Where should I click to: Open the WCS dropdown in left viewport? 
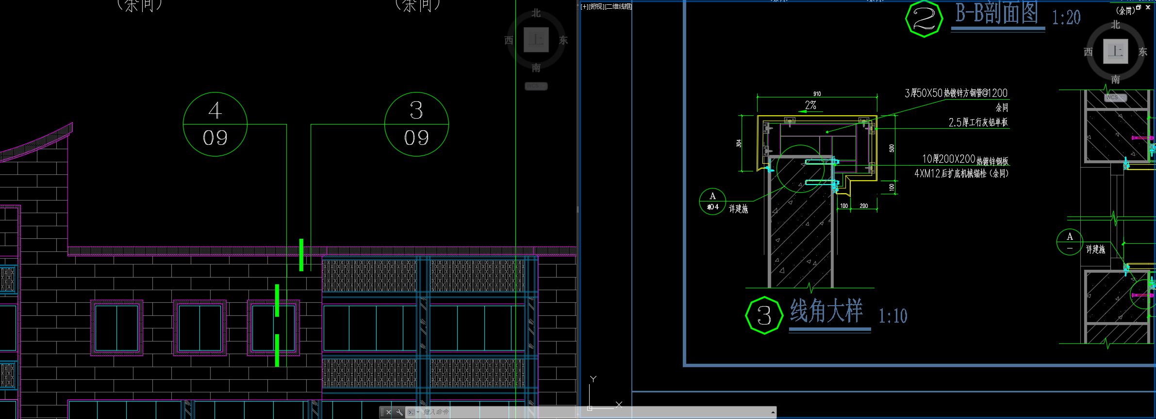tap(536, 86)
